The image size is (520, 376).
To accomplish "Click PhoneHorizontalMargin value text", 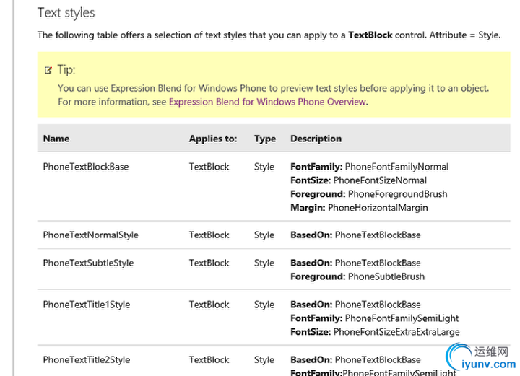I will [378, 208].
